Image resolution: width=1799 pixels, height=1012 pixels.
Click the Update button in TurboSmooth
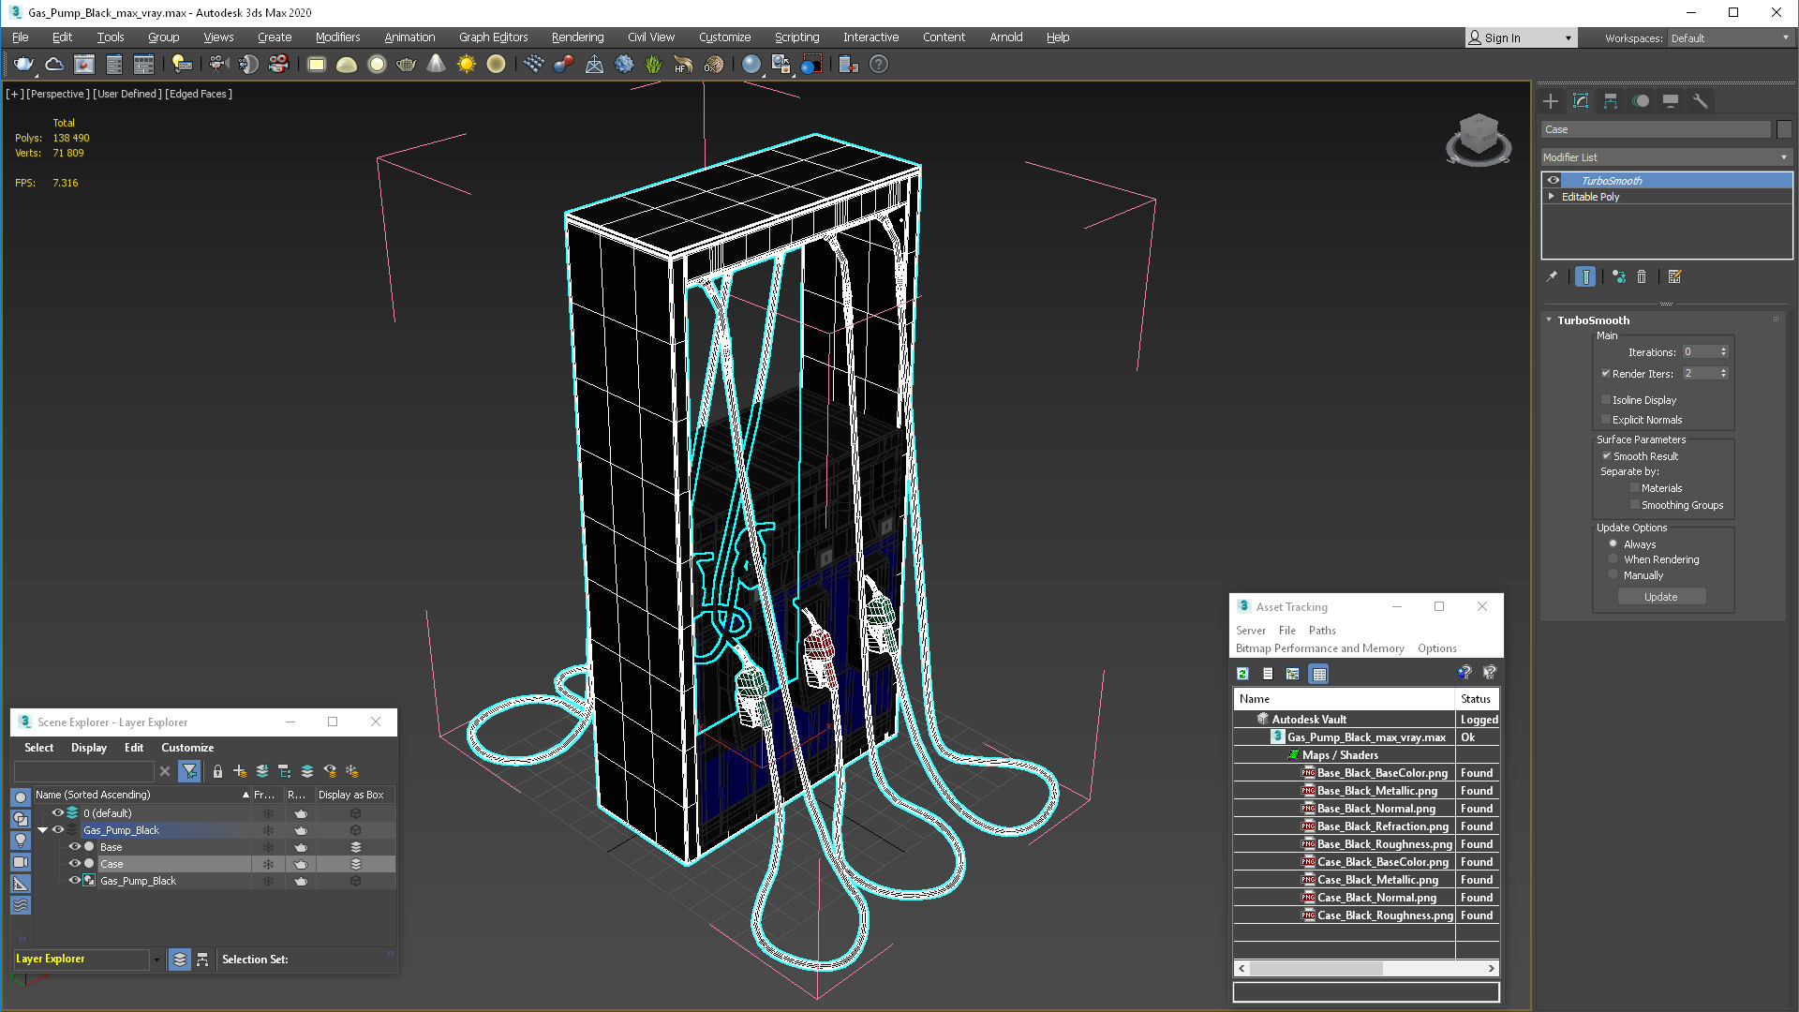1661,597
